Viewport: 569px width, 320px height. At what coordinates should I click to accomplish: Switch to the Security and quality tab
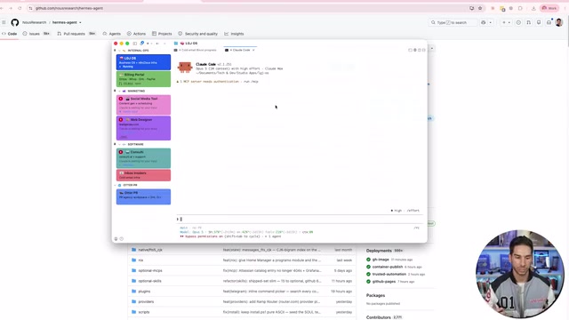pyautogui.click(x=197, y=34)
